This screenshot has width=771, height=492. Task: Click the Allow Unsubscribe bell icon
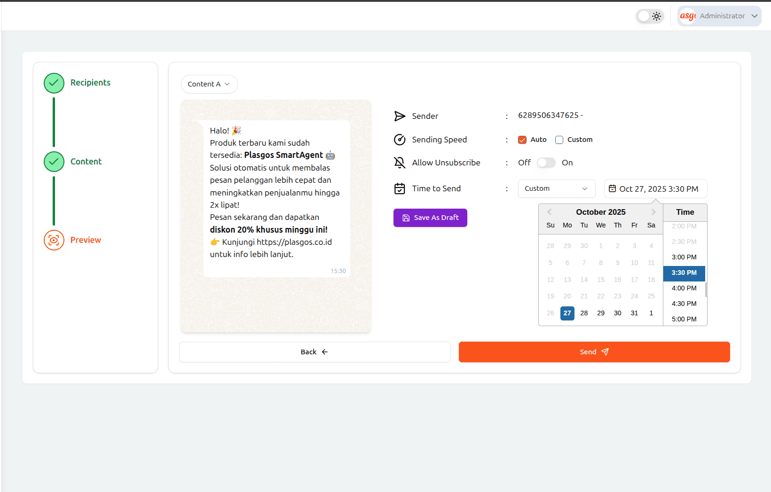click(400, 163)
